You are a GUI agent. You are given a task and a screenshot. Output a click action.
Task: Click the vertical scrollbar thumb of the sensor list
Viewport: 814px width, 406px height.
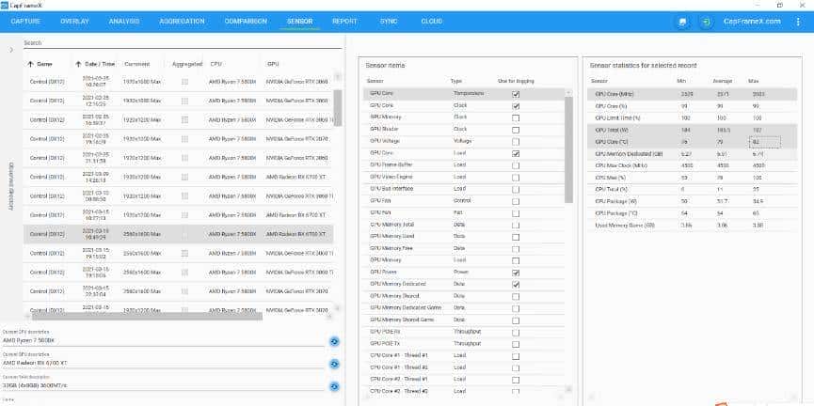click(x=569, y=149)
